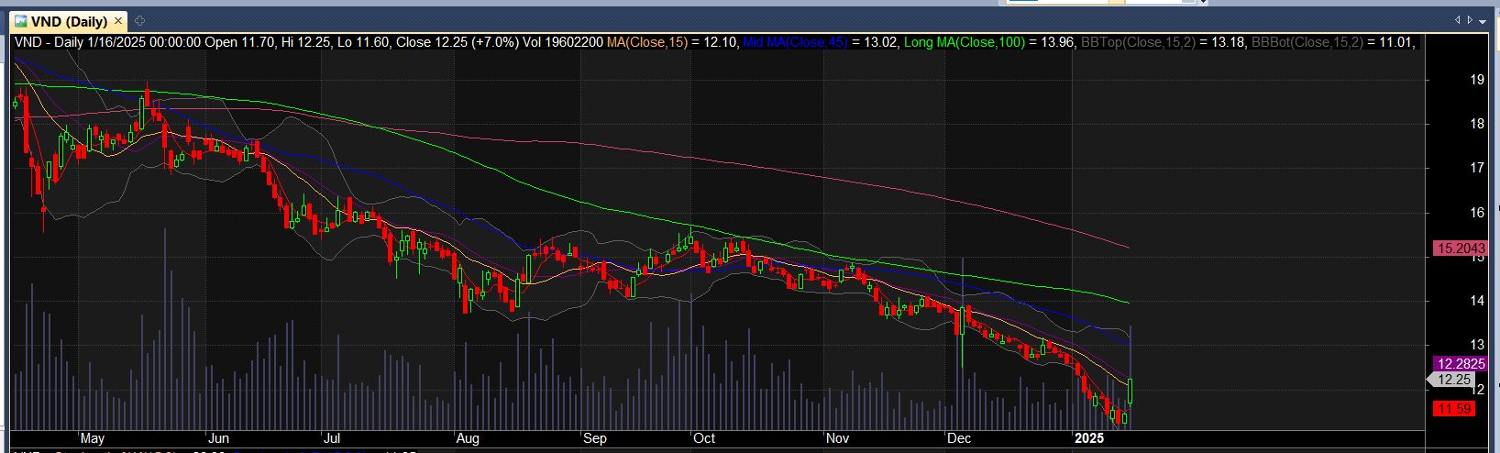Click the Jul label on time axis
The height and width of the screenshot is (453, 1500).
tap(332, 438)
